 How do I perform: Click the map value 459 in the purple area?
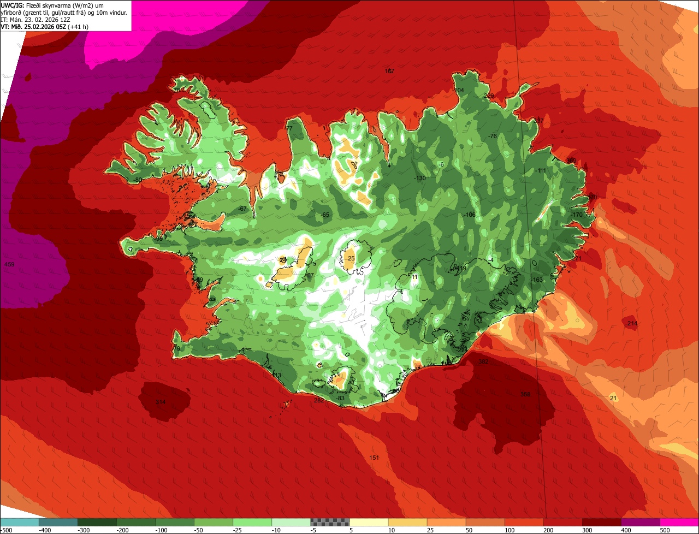pyautogui.click(x=9, y=264)
